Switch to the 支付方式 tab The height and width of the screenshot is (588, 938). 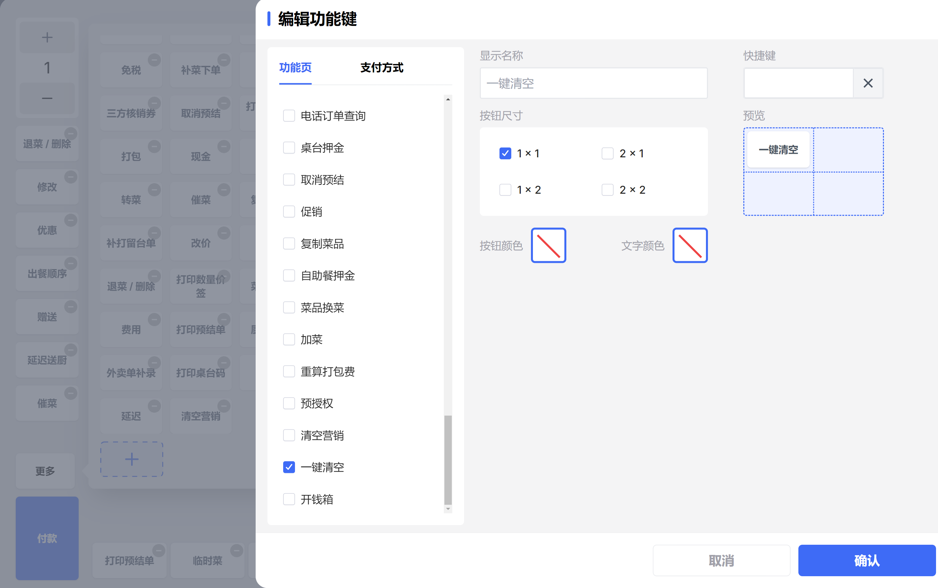(381, 68)
